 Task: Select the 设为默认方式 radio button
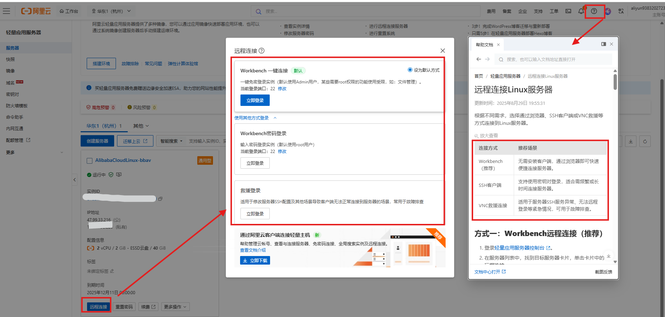point(410,70)
